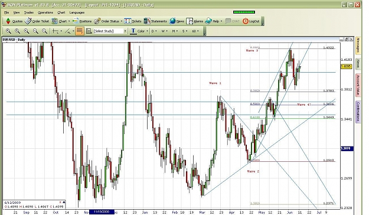
Task: Open the W weekly timeframe dropdown
Action: pyautogui.click(x=164, y=31)
